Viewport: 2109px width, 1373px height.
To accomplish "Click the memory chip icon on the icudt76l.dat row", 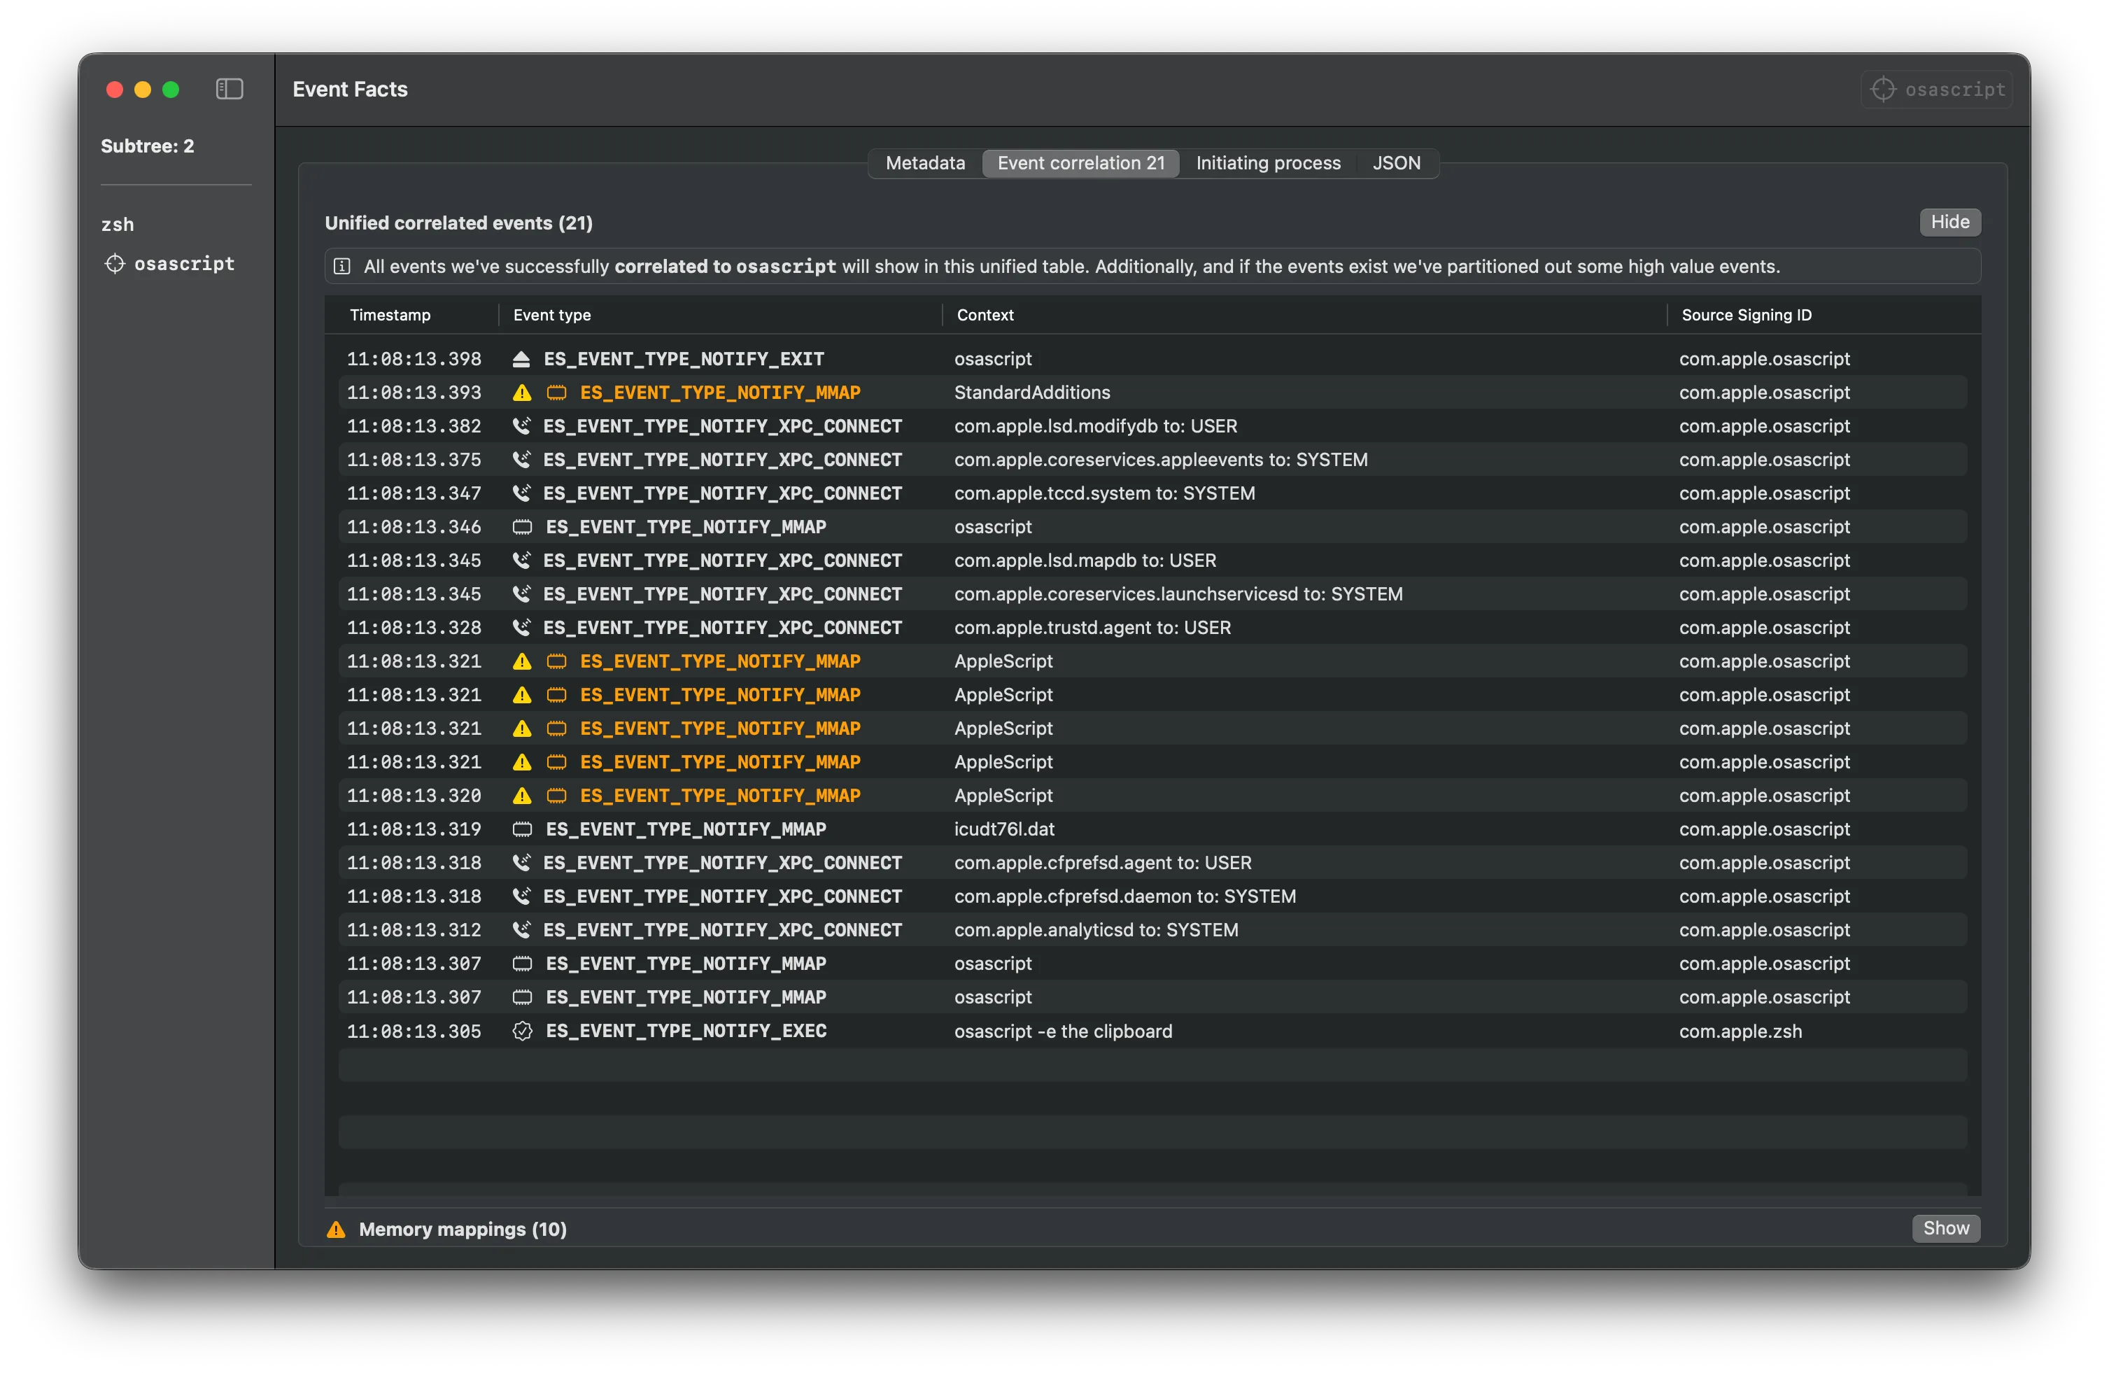I will (x=522, y=829).
